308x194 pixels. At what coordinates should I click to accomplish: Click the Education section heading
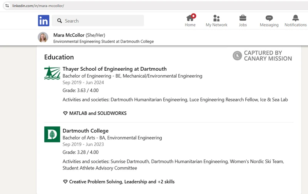(x=59, y=57)
